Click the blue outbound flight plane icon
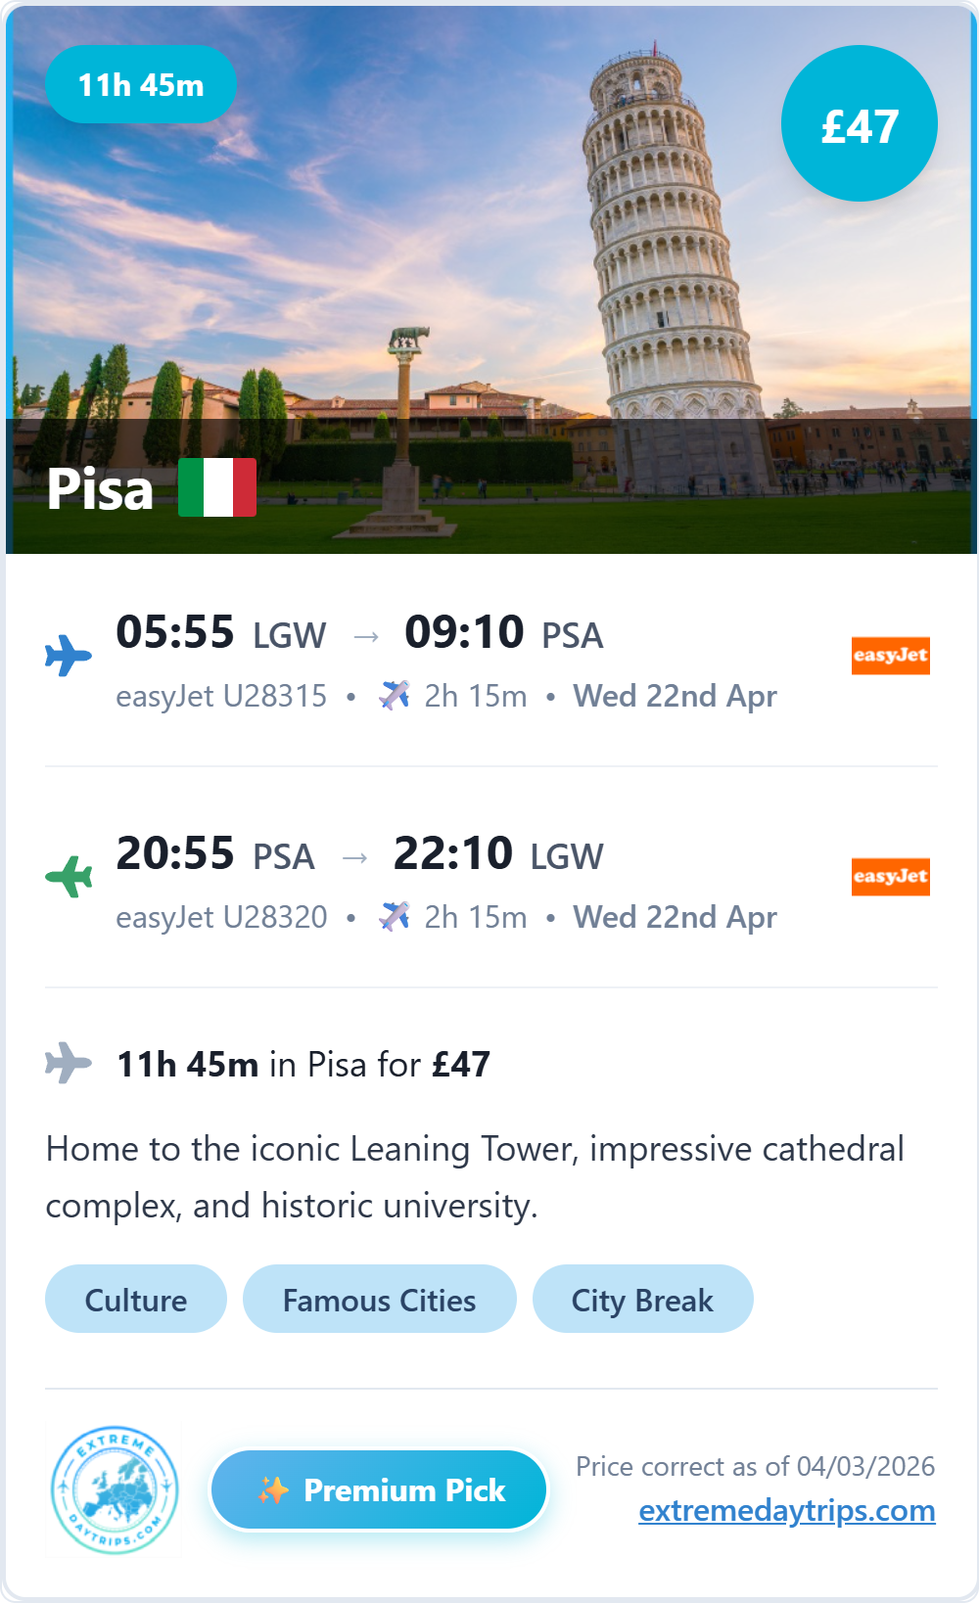 (69, 656)
